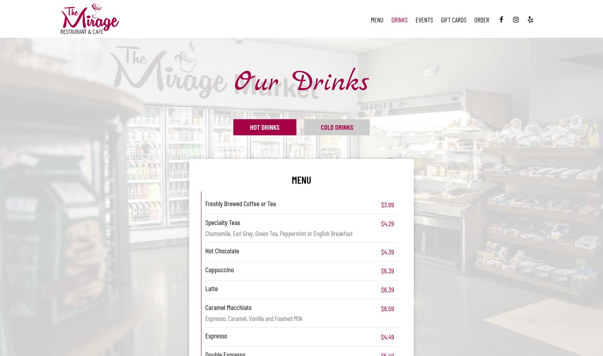The height and width of the screenshot is (356, 603).
Task: Click the Chamomile, Earl Grey tea description
Action: [x=279, y=233]
